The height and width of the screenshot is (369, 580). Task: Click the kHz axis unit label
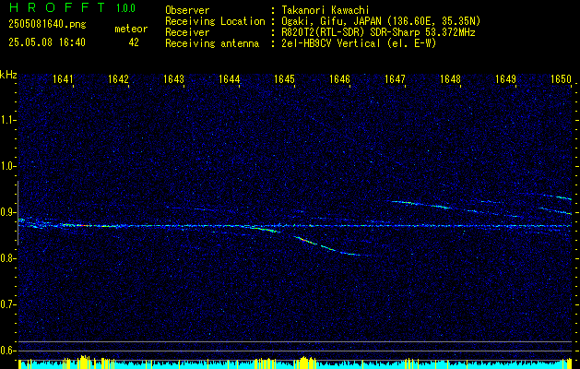click(8, 75)
